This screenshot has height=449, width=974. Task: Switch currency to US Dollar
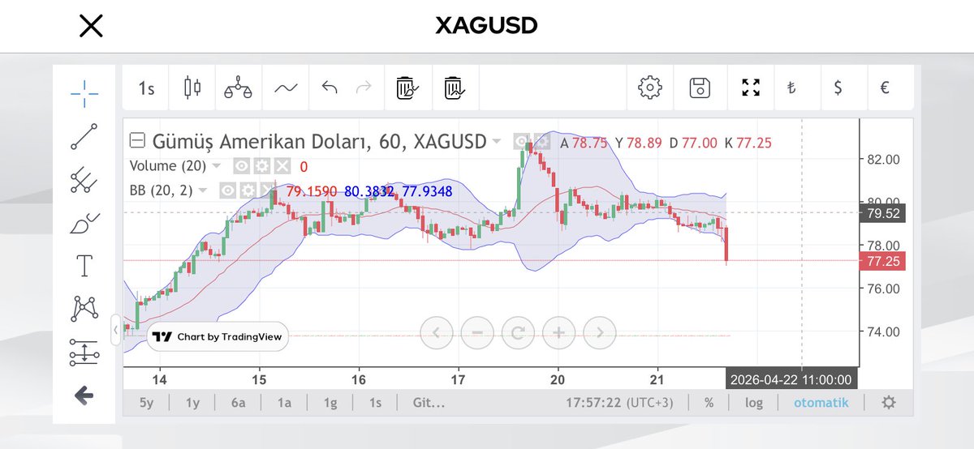click(838, 88)
